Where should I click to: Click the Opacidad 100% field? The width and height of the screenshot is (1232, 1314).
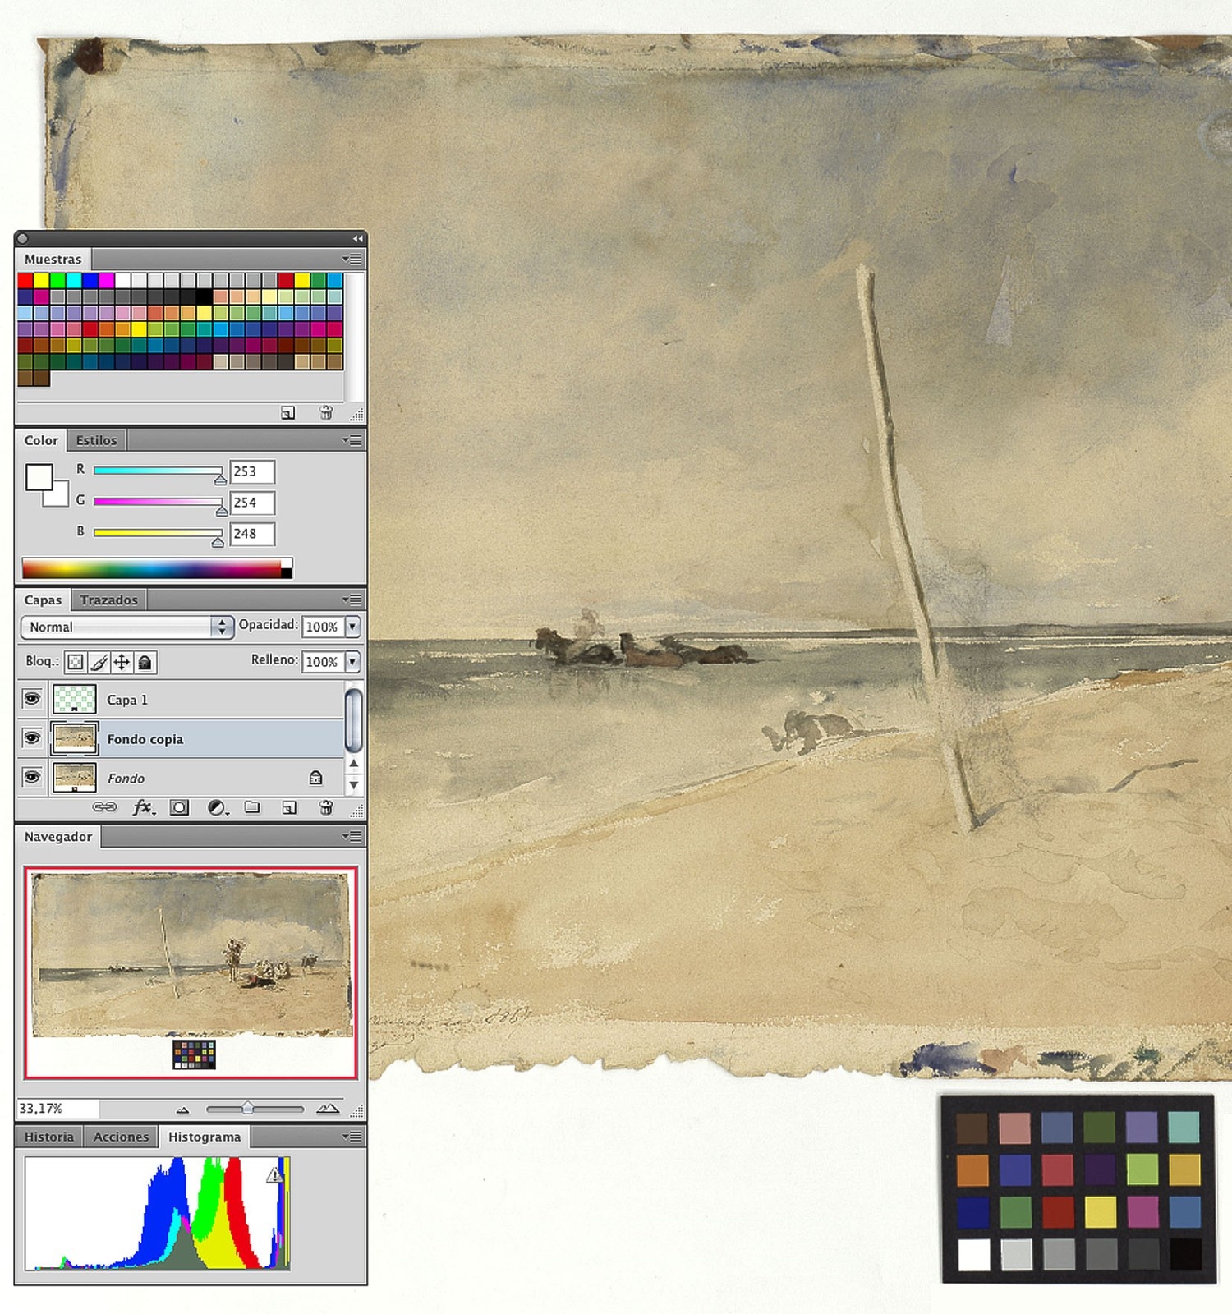(323, 627)
